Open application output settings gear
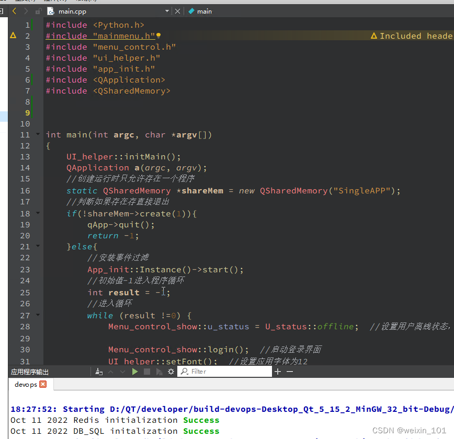 (x=171, y=372)
